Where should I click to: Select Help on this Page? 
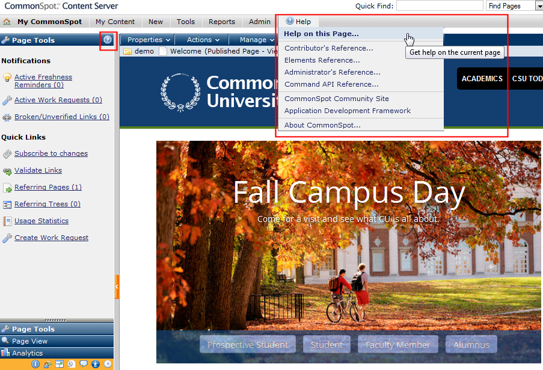pos(361,34)
